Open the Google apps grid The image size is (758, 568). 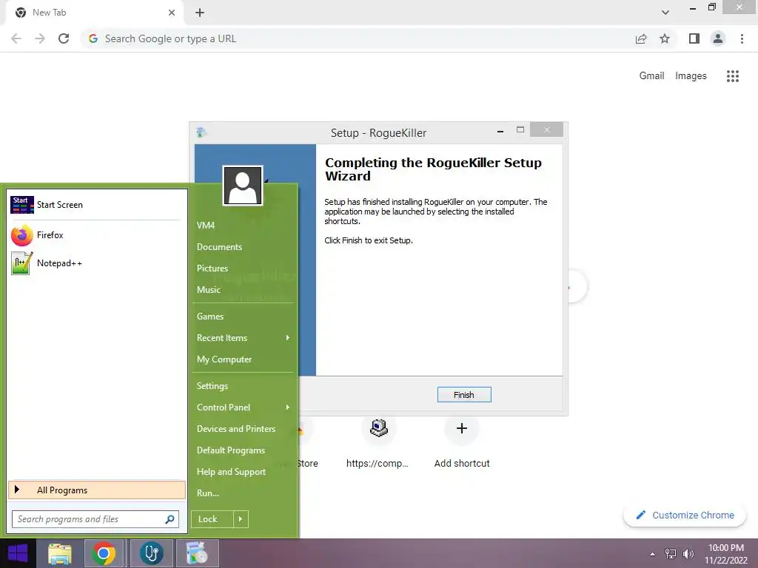pyautogui.click(x=733, y=76)
